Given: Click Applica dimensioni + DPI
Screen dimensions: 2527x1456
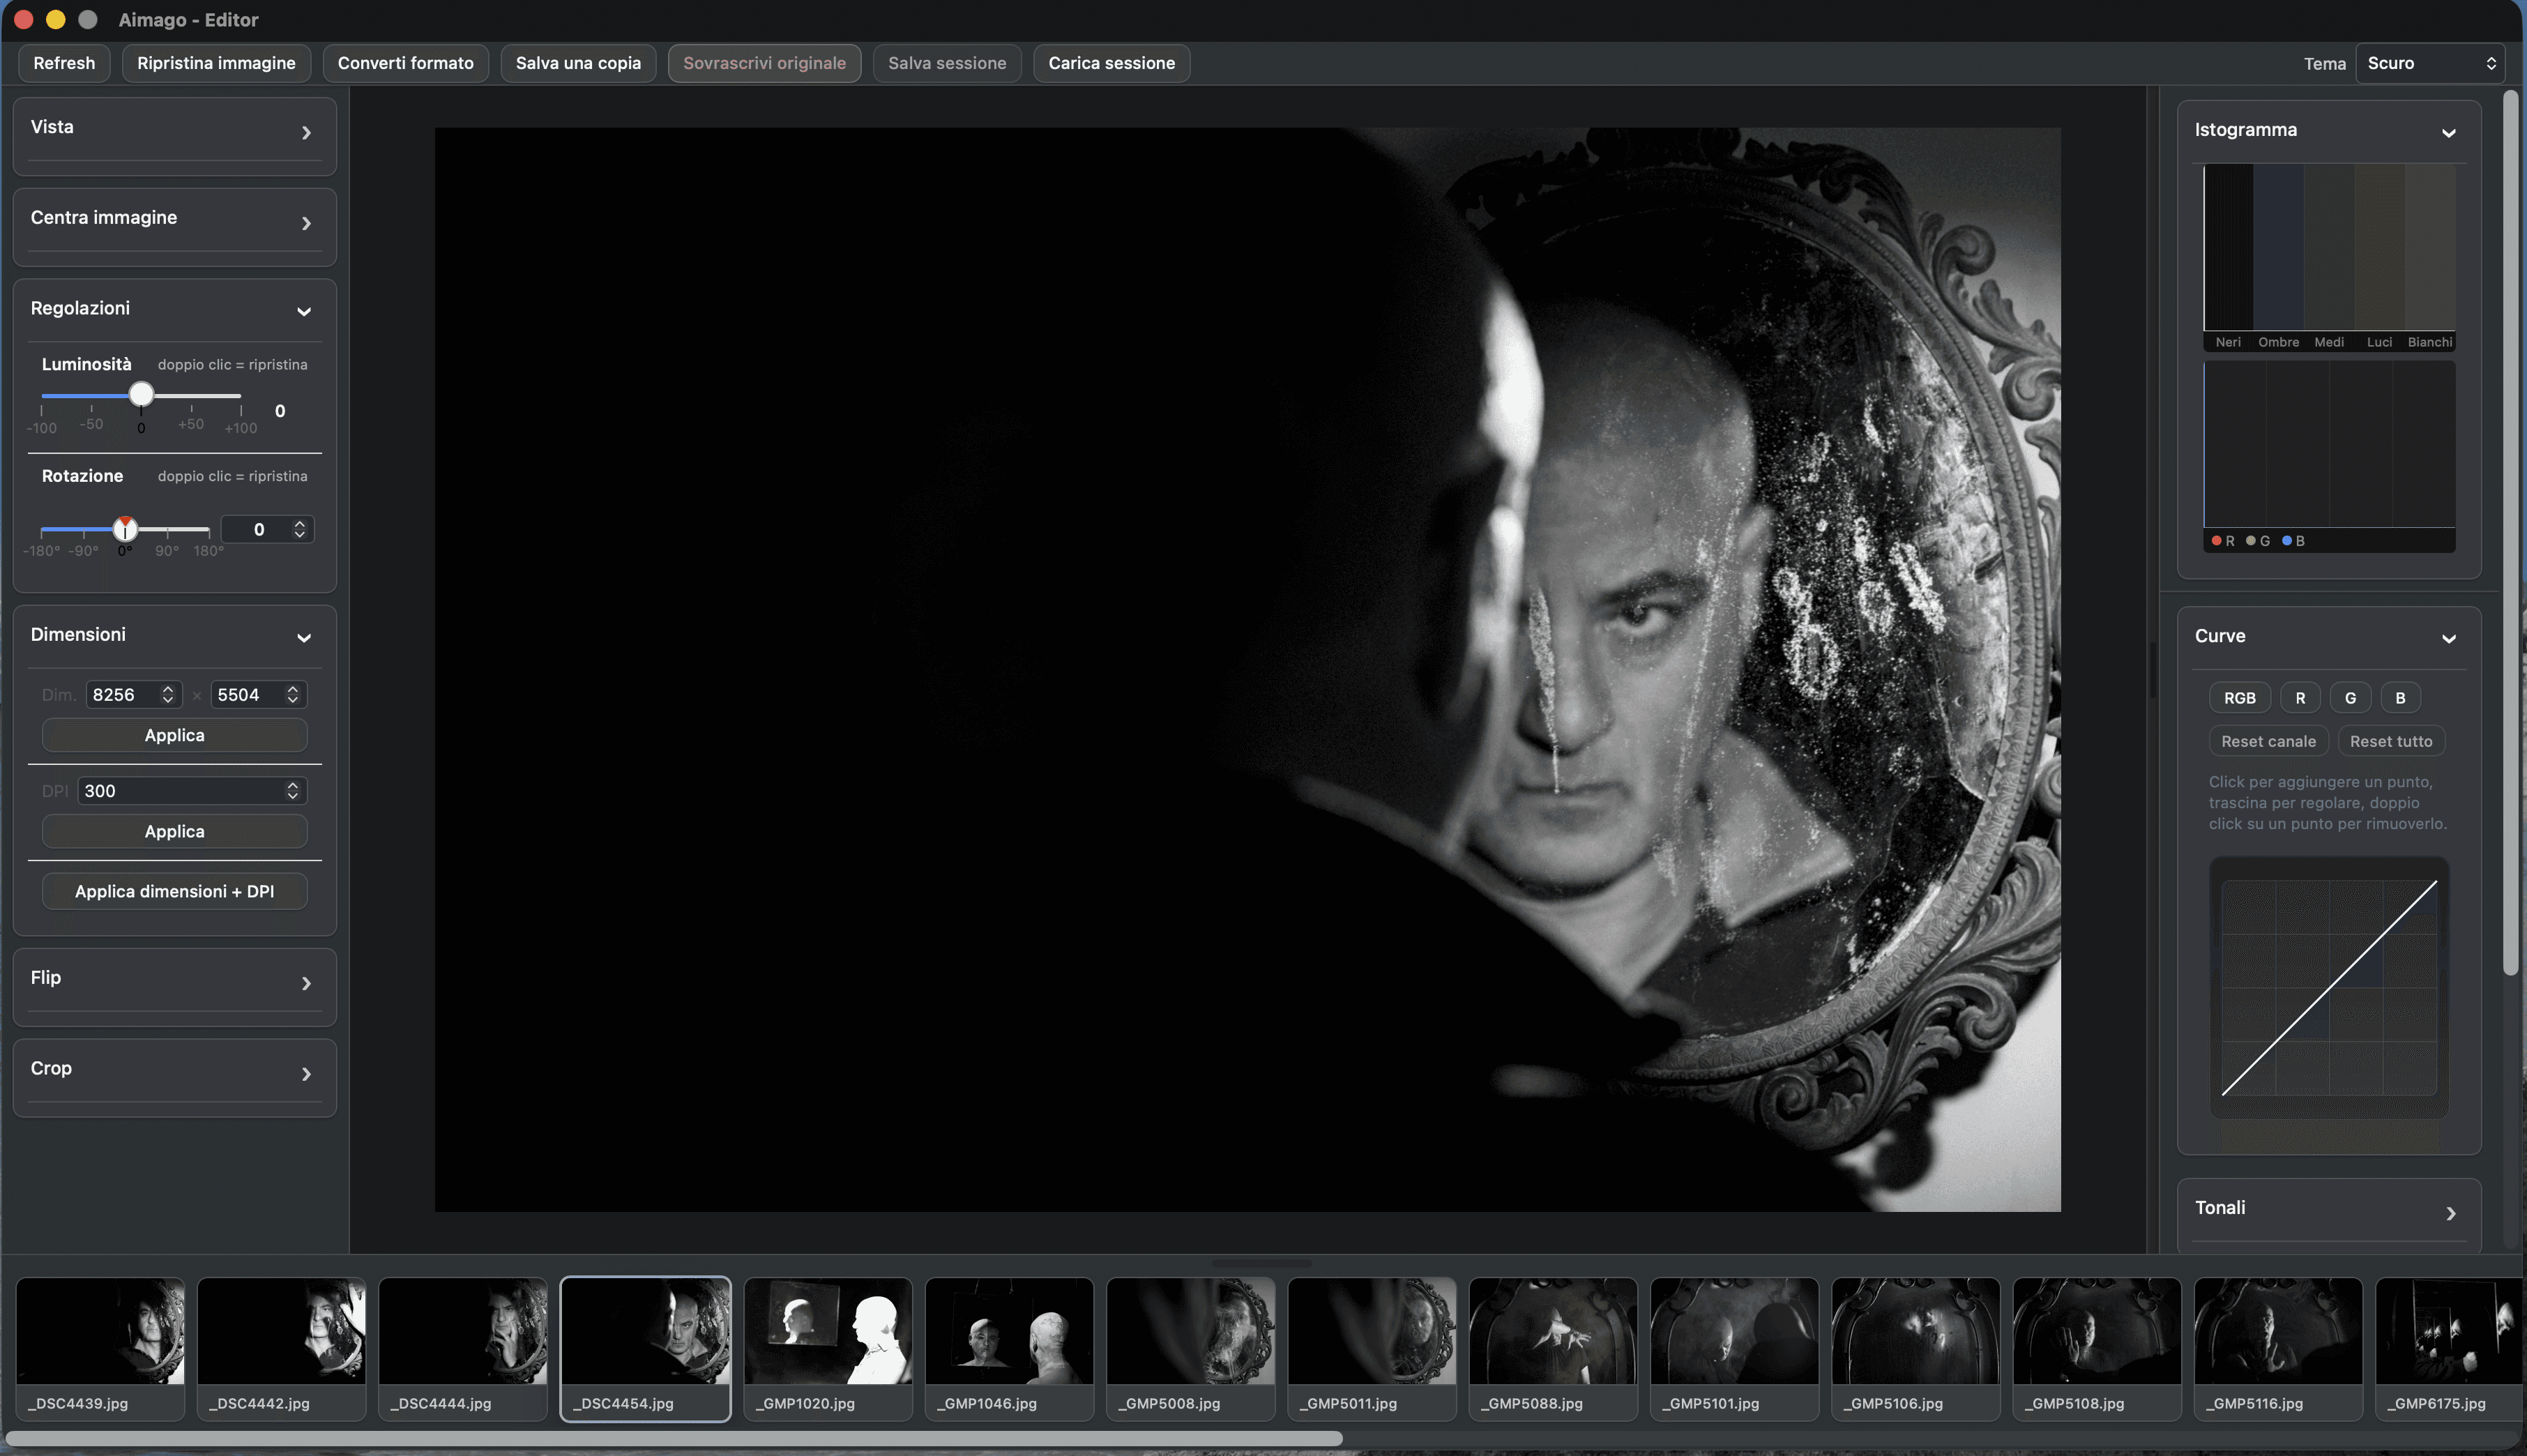Looking at the screenshot, I should tap(174, 891).
